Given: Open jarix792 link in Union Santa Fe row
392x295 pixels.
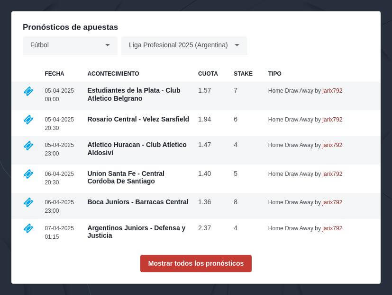Looking at the screenshot, I should click(x=332, y=174).
